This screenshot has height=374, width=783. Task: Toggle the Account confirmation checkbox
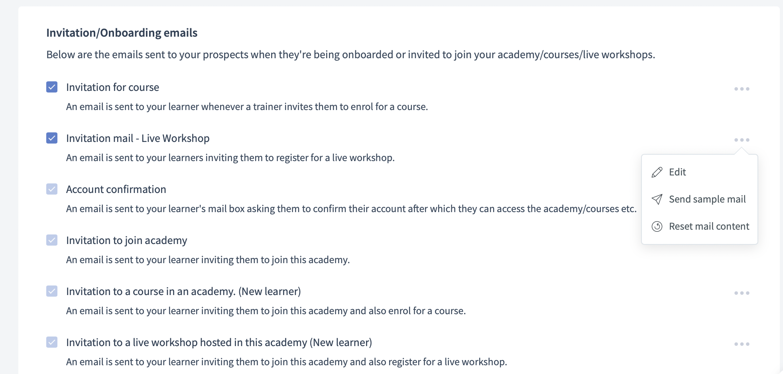[x=52, y=189]
